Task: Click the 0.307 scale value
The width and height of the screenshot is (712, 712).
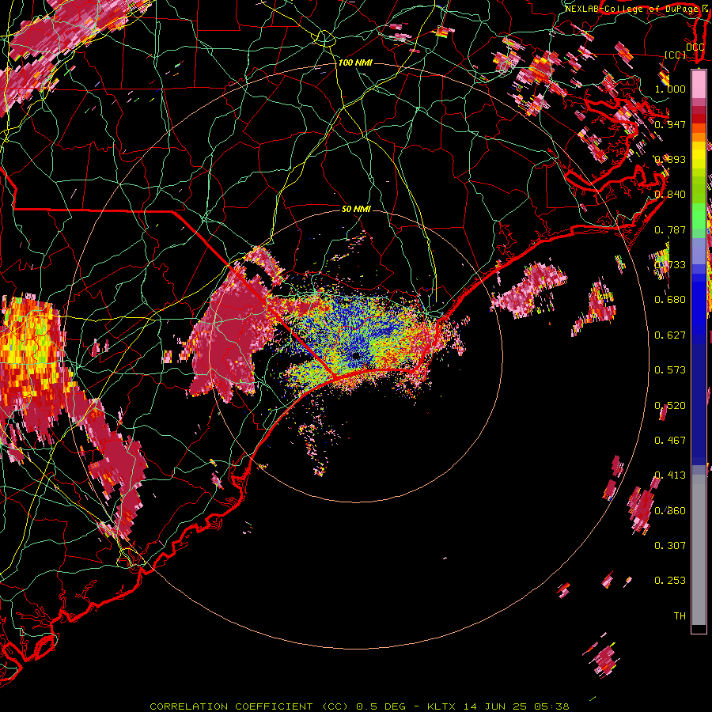Action: tap(670, 546)
